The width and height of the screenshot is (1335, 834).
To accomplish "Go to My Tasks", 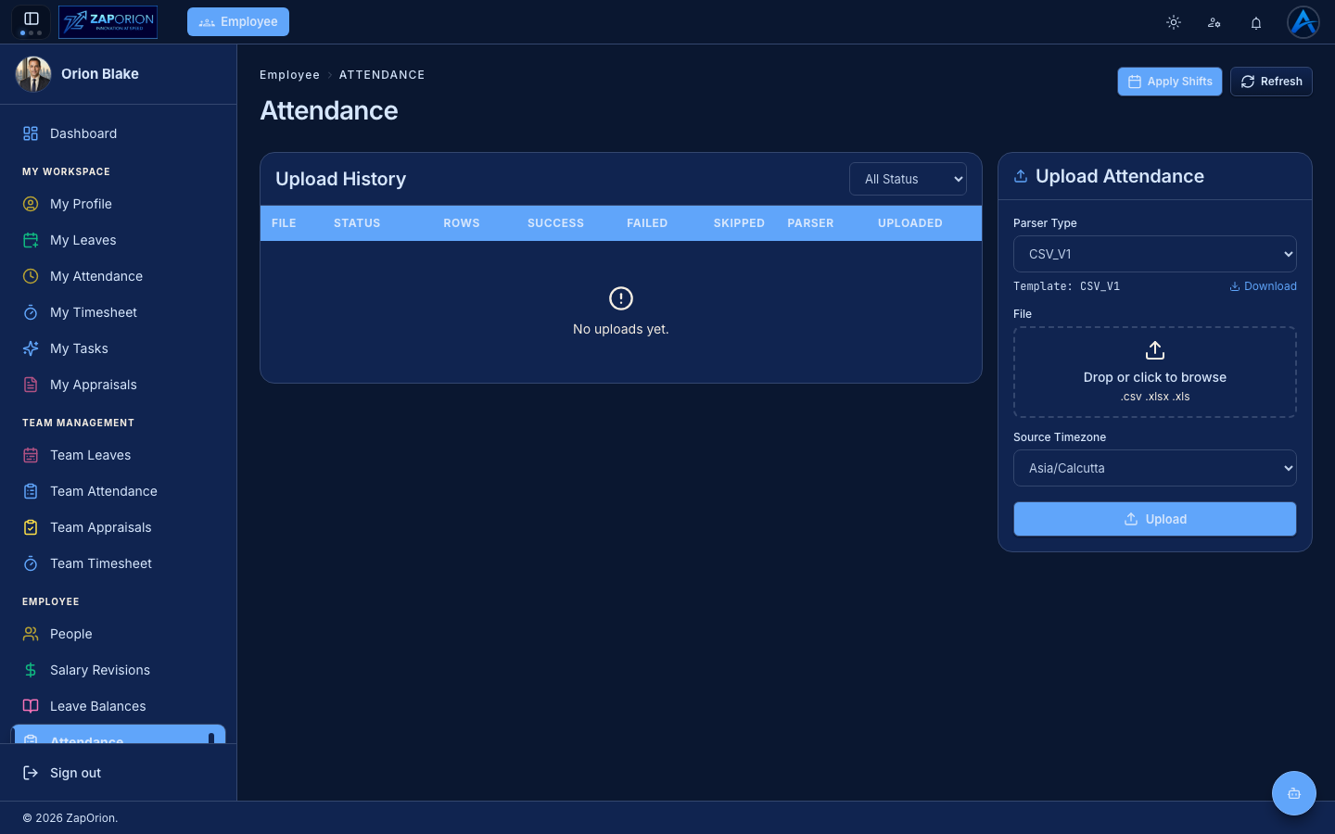I will pos(118,348).
